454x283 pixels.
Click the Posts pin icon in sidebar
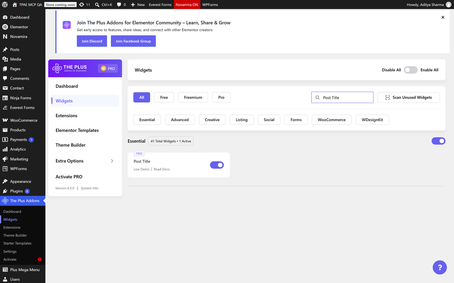[x=5, y=49]
